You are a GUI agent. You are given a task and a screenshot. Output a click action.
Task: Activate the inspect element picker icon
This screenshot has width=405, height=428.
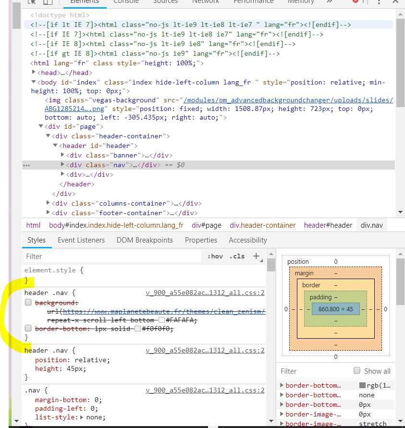click(x=32, y=2)
